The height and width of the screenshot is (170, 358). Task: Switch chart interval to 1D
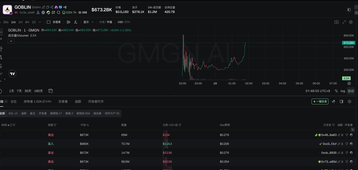click(x=34, y=22)
